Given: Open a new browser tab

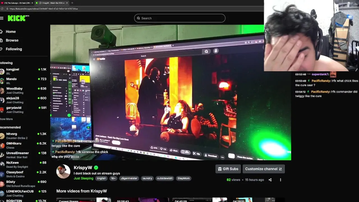Looking at the screenshot, I should coord(72,3).
